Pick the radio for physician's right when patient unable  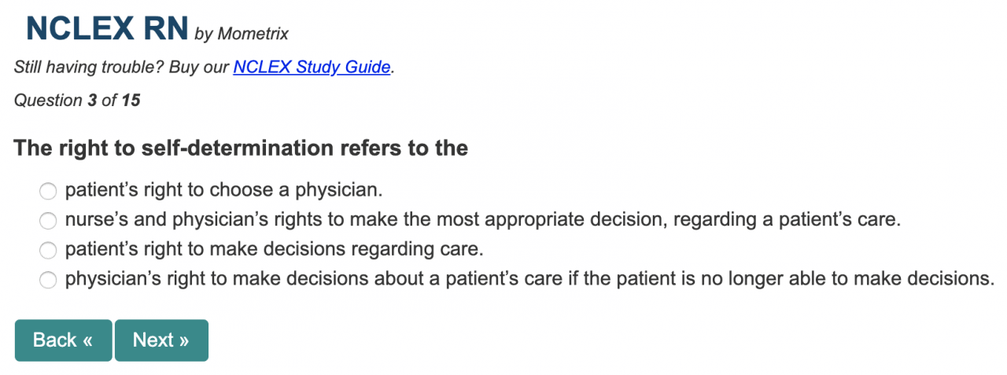click(x=48, y=280)
